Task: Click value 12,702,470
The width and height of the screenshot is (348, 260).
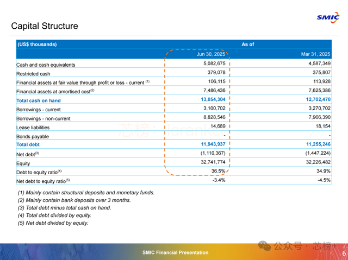Action: pyautogui.click(x=318, y=99)
